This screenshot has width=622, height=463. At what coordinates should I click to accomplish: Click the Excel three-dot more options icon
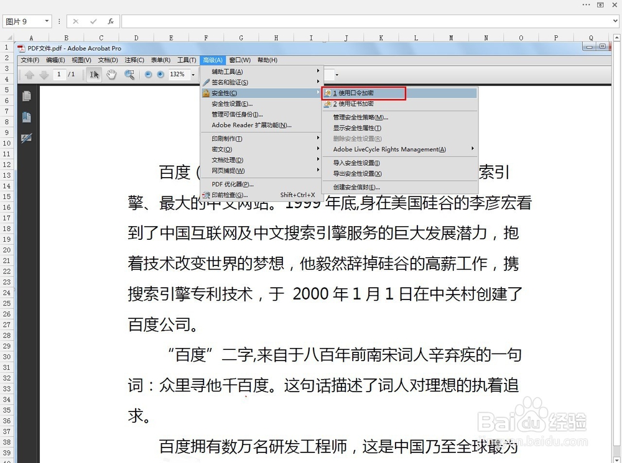point(586,5)
